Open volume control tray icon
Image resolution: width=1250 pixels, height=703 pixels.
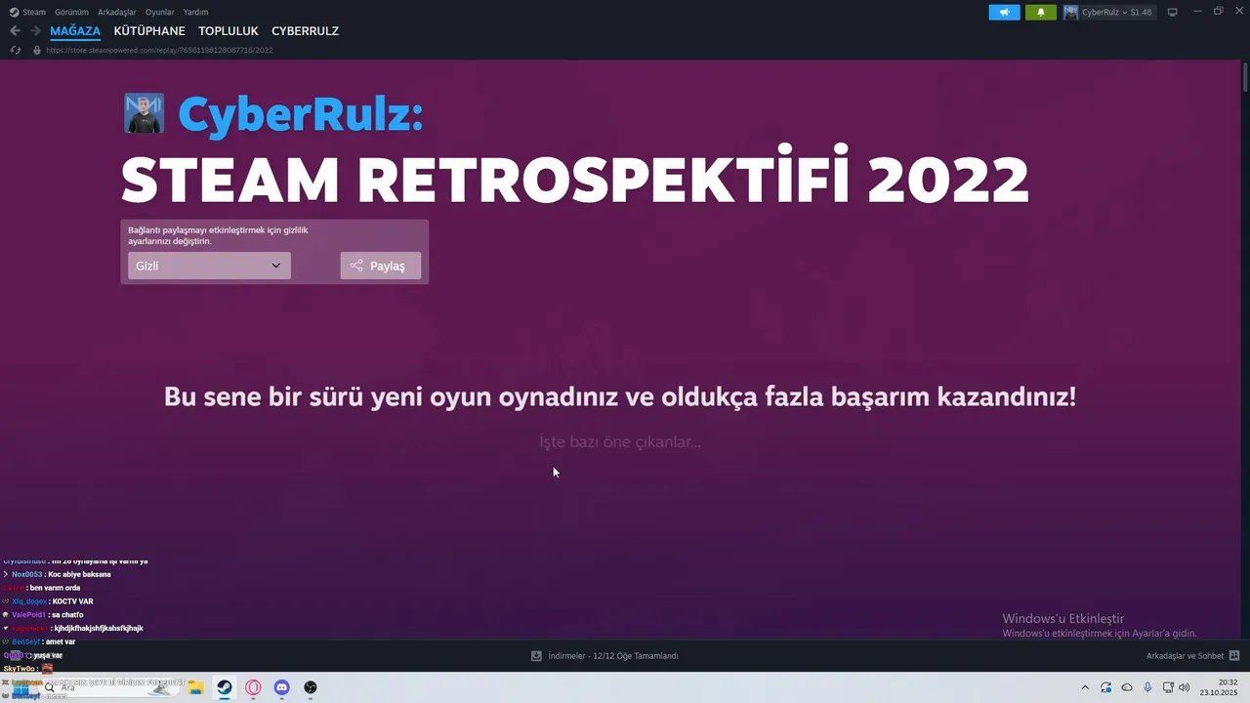point(1185,687)
